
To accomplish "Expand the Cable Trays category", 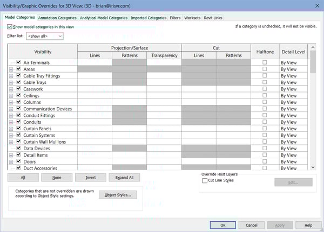I will click(x=11, y=82).
